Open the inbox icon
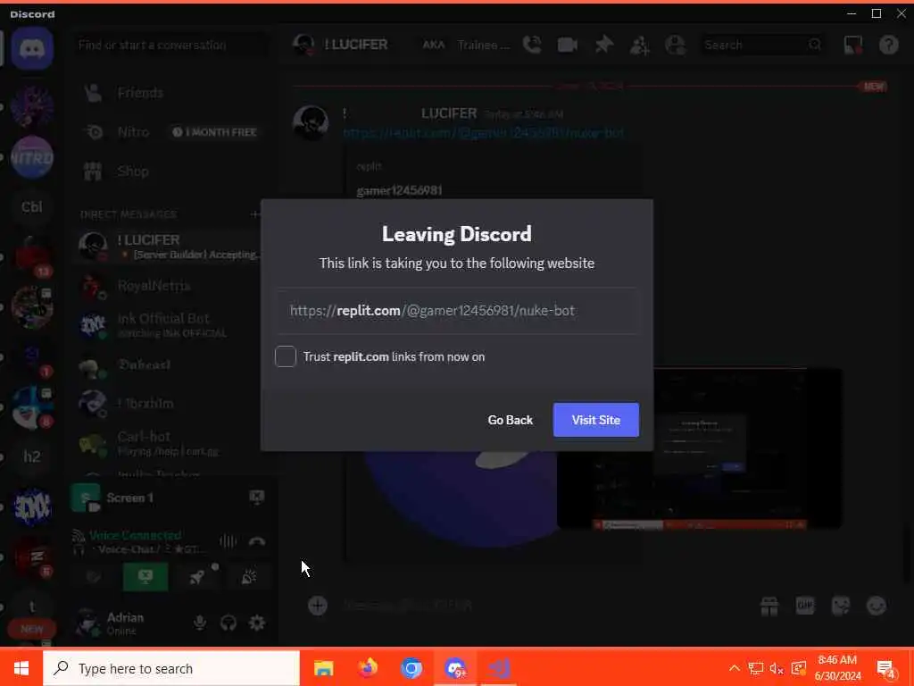This screenshot has width=914, height=686. [852, 45]
